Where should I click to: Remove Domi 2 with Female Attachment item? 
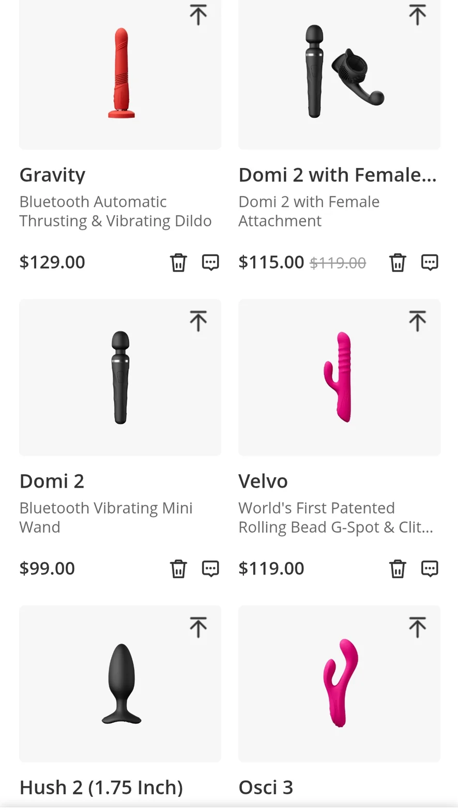click(398, 262)
